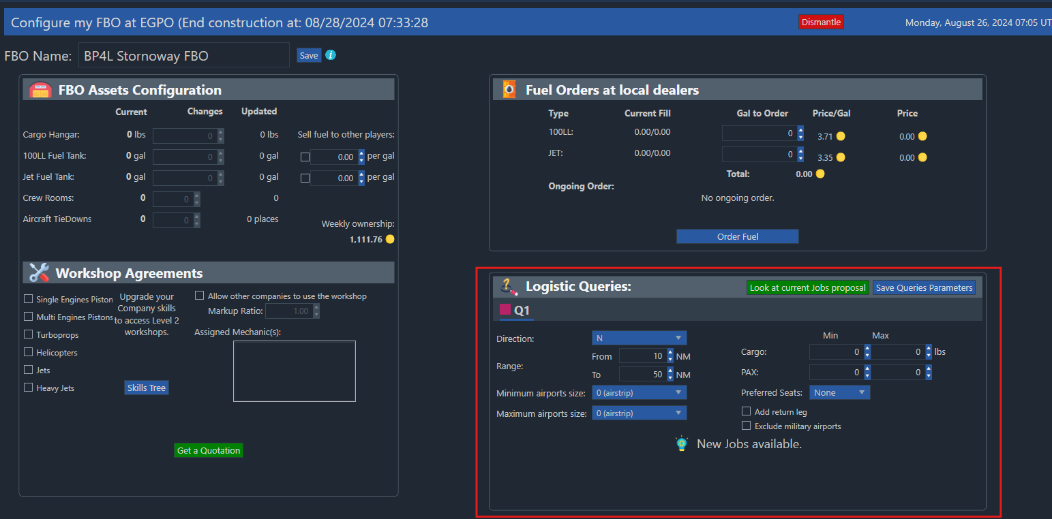Toggle Allow other companies to use workshop

click(x=200, y=296)
